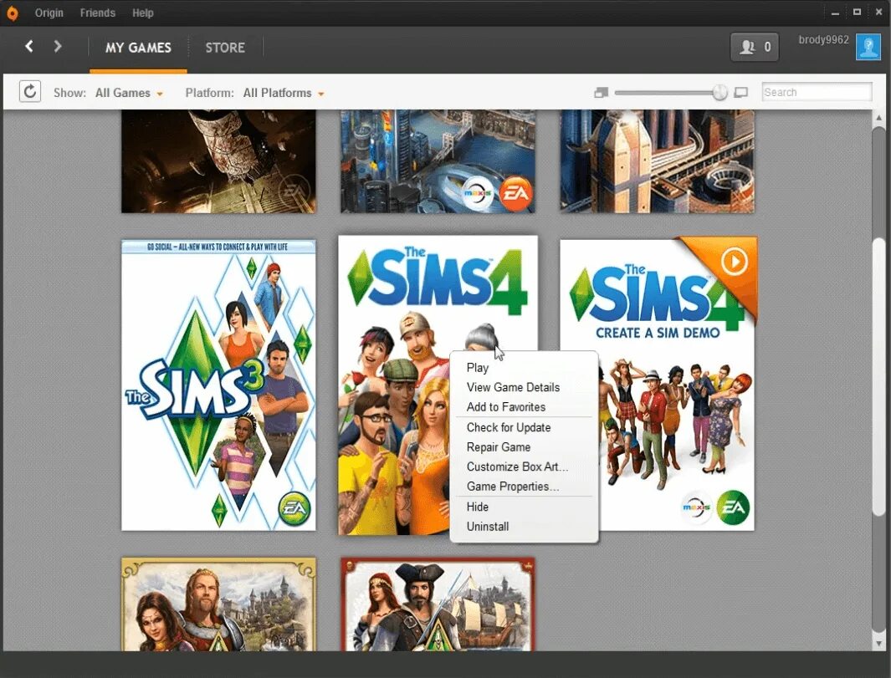
Task: Switch to the STORE tab
Action: click(225, 48)
